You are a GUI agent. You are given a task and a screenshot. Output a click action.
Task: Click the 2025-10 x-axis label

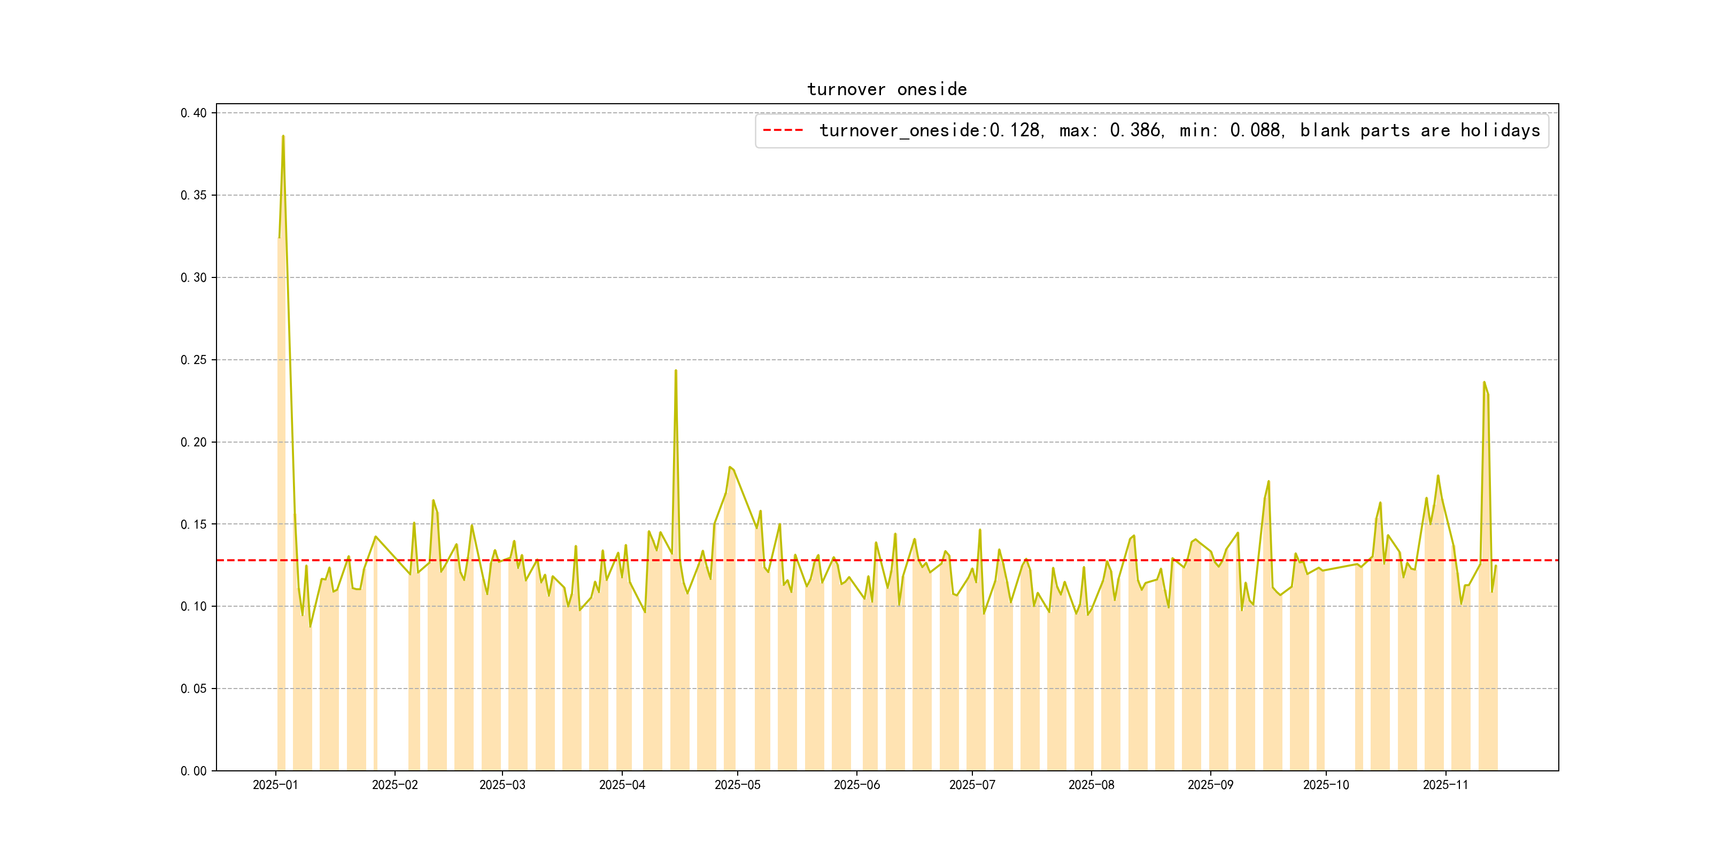[1326, 785]
